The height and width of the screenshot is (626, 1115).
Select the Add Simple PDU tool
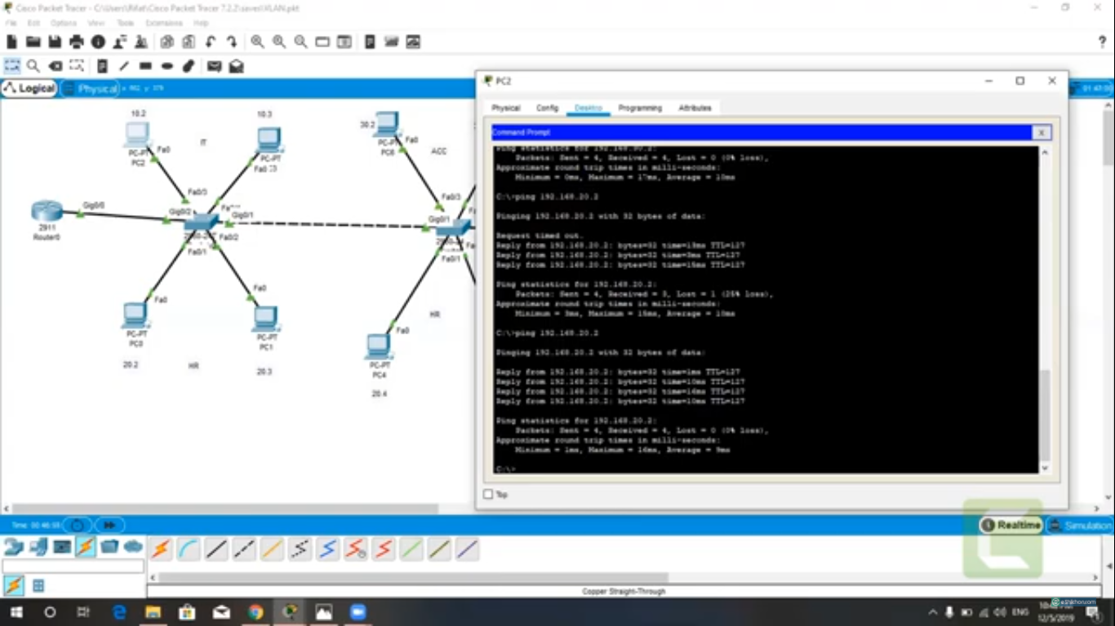click(213, 65)
